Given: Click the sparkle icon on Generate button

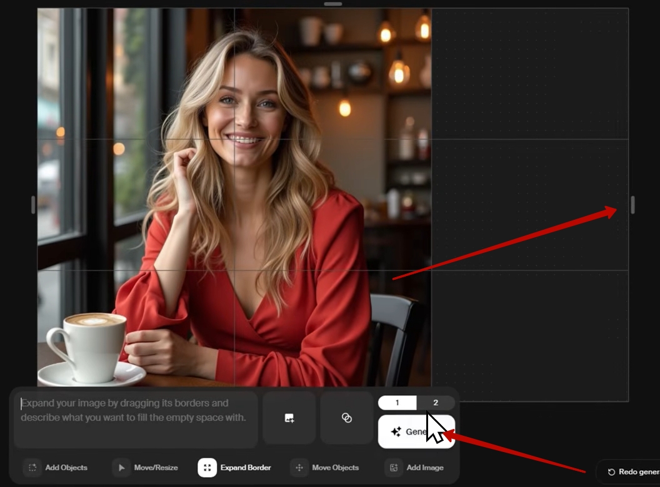Looking at the screenshot, I should click(x=396, y=431).
